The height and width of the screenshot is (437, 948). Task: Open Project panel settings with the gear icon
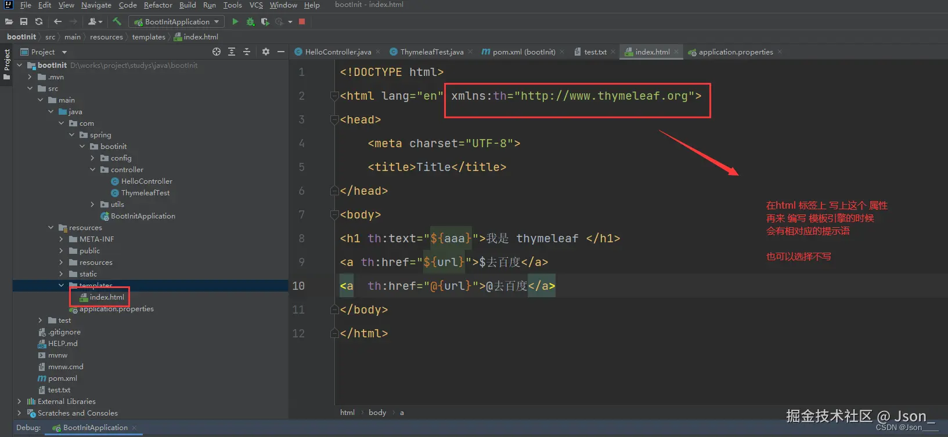coord(266,52)
